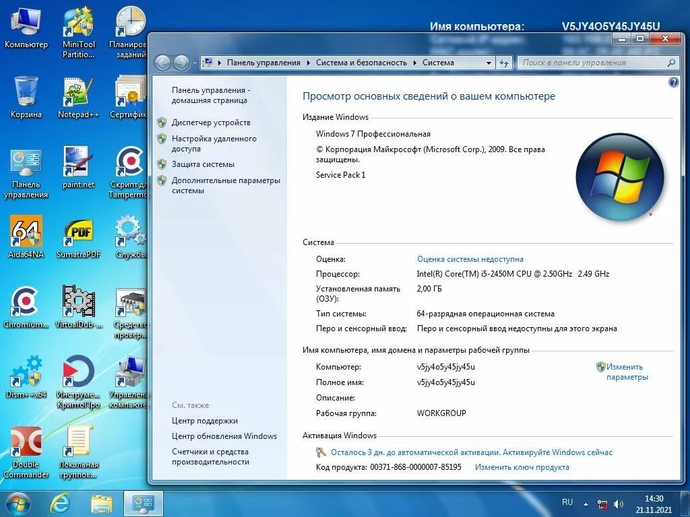Click the search magnifier icon

pyautogui.click(x=671, y=63)
